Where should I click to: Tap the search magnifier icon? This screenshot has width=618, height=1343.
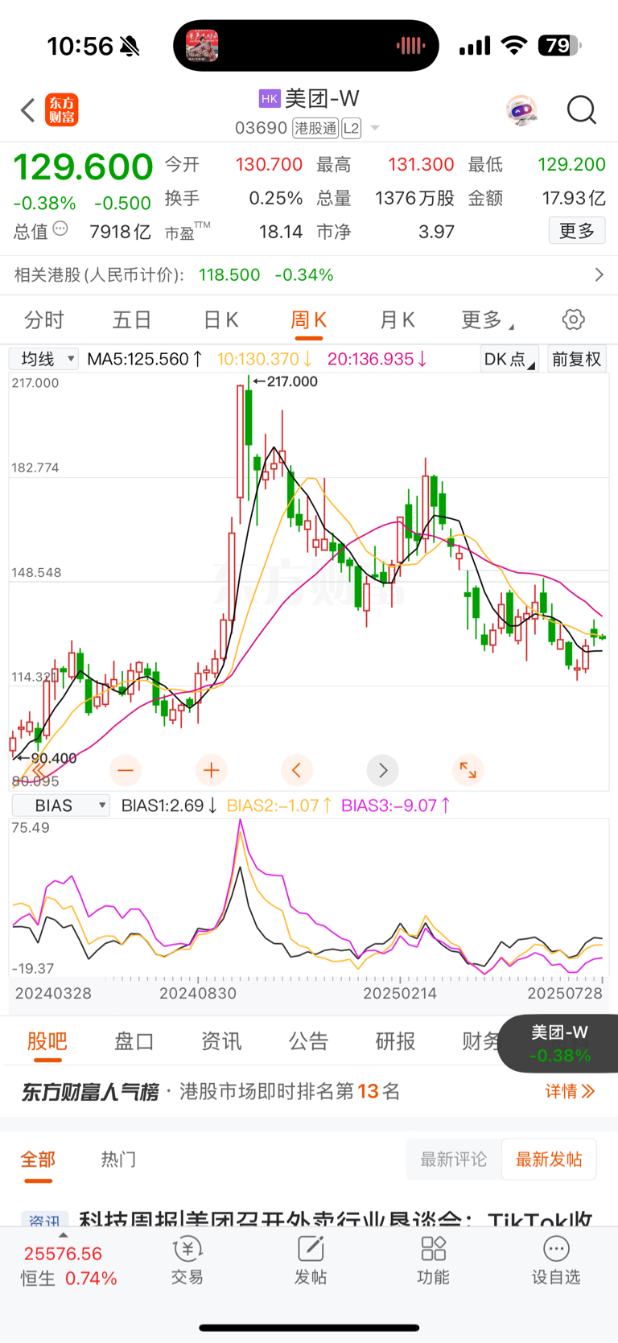click(581, 110)
